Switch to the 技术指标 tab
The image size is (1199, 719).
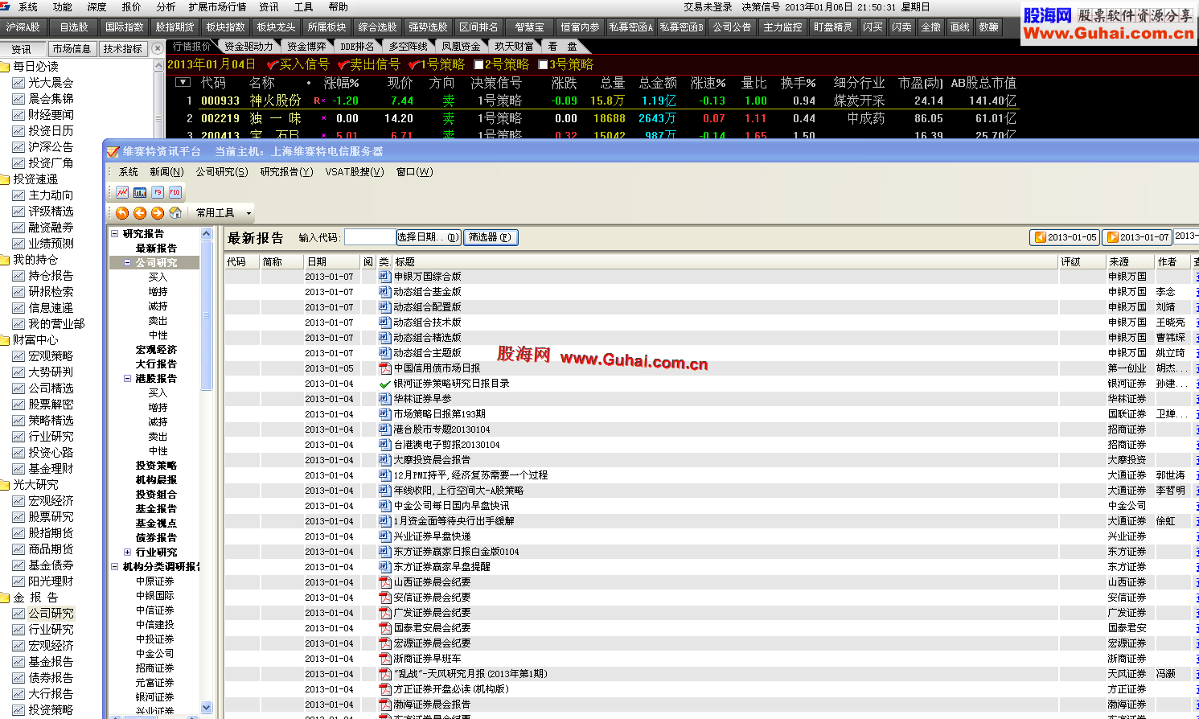click(122, 49)
